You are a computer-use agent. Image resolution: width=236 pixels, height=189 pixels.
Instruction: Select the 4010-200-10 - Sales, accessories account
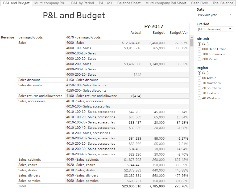point(91,138)
